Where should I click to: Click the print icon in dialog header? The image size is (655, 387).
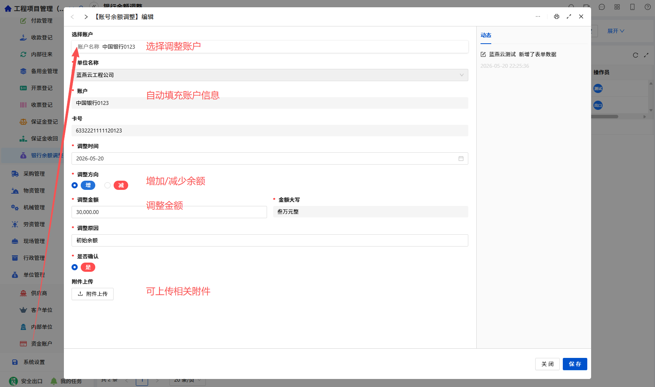pyautogui.click(x=556, y=16)
